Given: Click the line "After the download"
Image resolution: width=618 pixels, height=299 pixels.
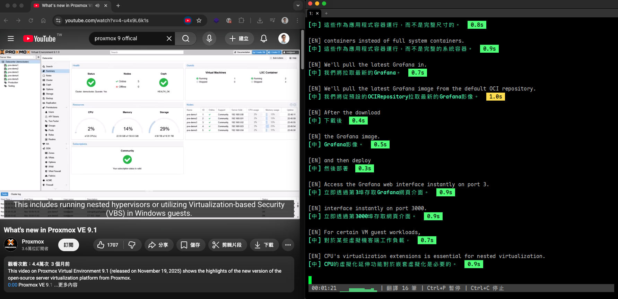Looking at the screenshot, I should 352,112.
